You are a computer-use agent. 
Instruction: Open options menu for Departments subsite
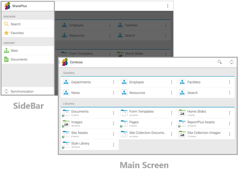(x=113, y=82)
